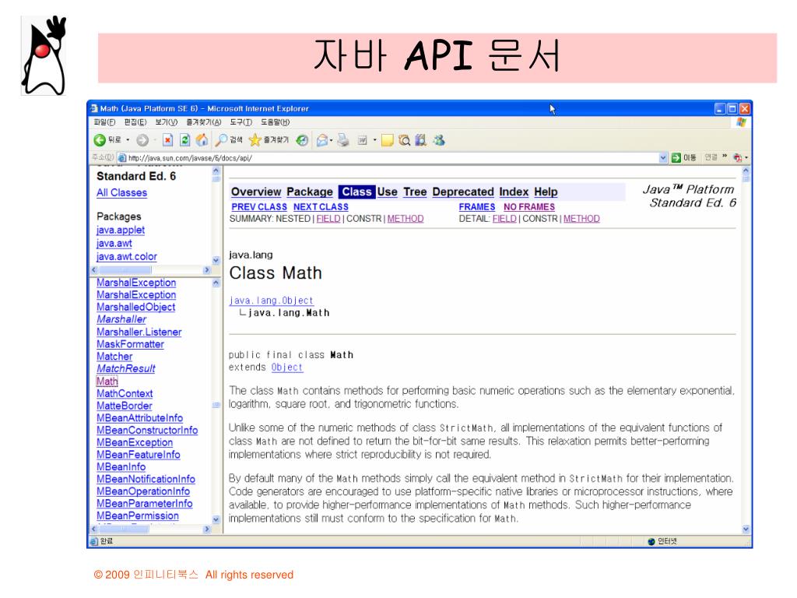
Task: Open the Help navigation tab
Action: 546,192
